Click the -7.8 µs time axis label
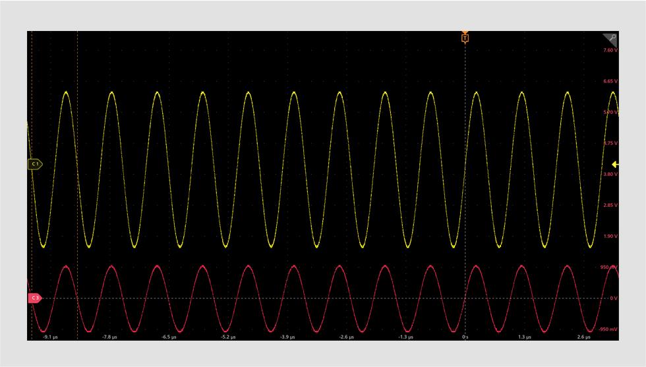This screenshot has height=367, width=646. pyautogui.click(x=109, y=337)
